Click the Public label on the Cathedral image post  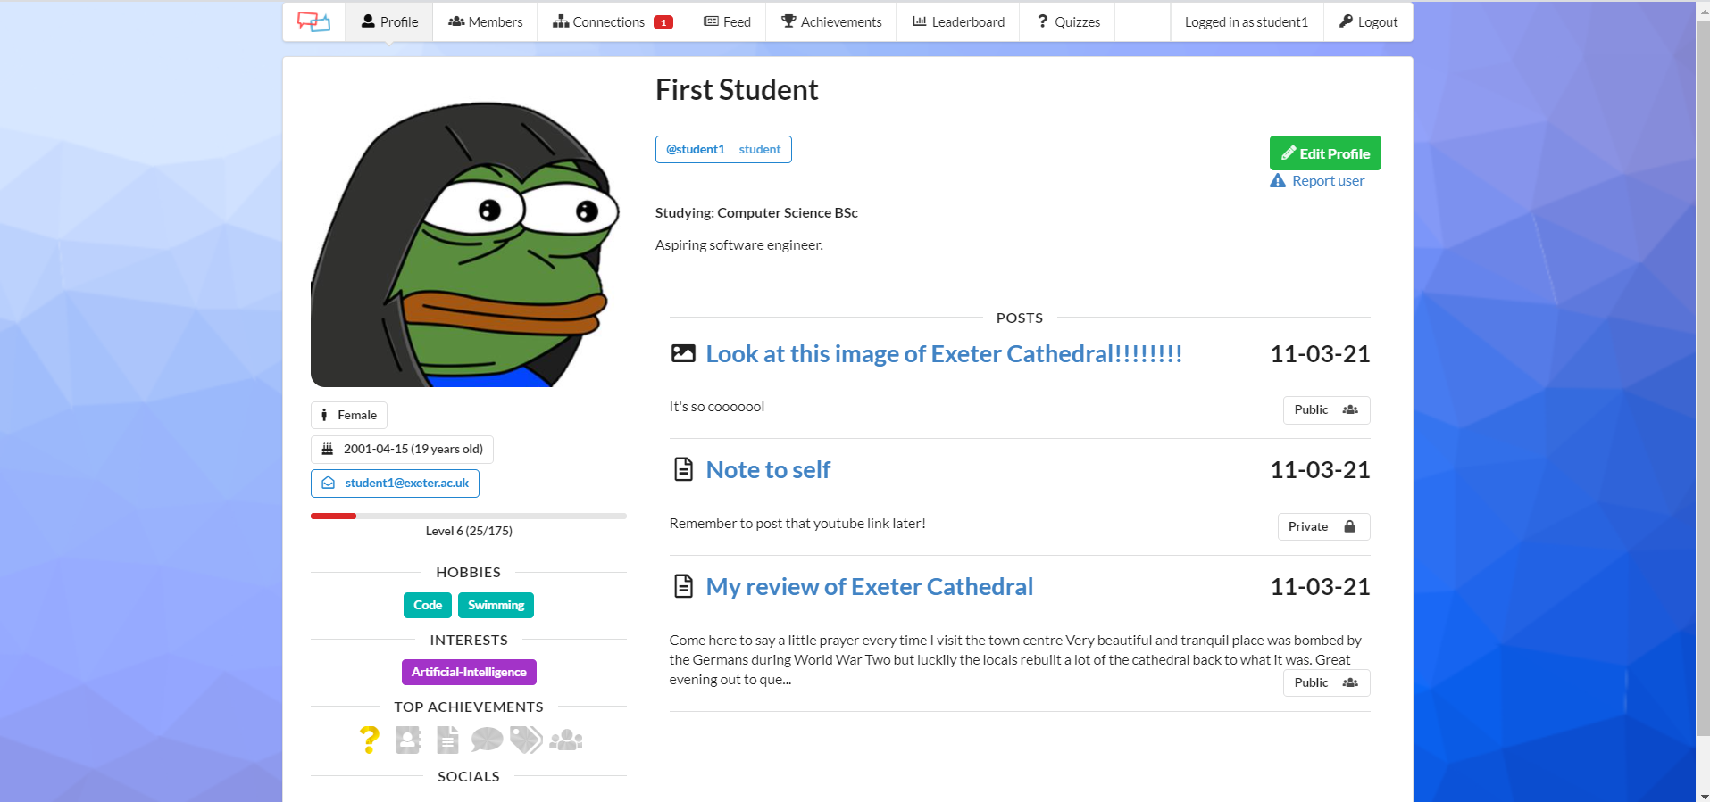coord(1326,409)
